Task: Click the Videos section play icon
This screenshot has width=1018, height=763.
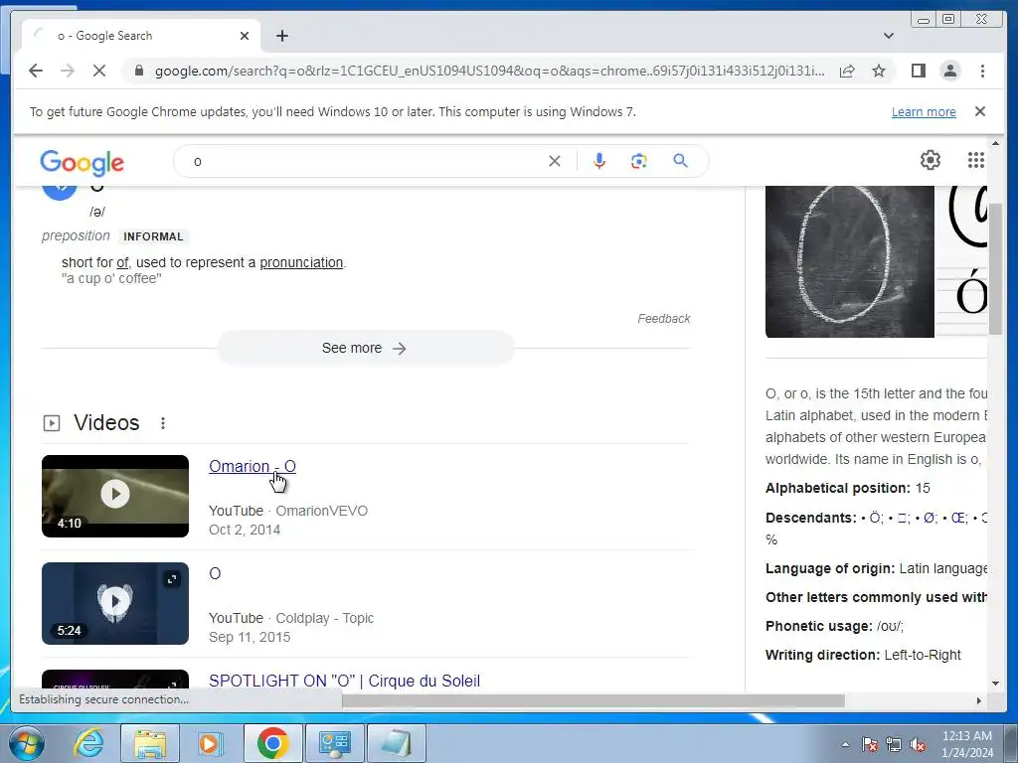Action: (x=52, y=423)
